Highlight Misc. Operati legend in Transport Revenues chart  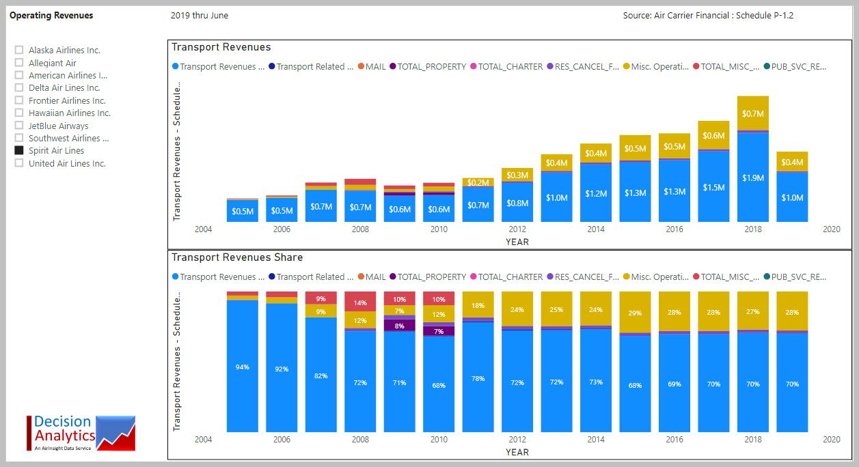[656, 67]
